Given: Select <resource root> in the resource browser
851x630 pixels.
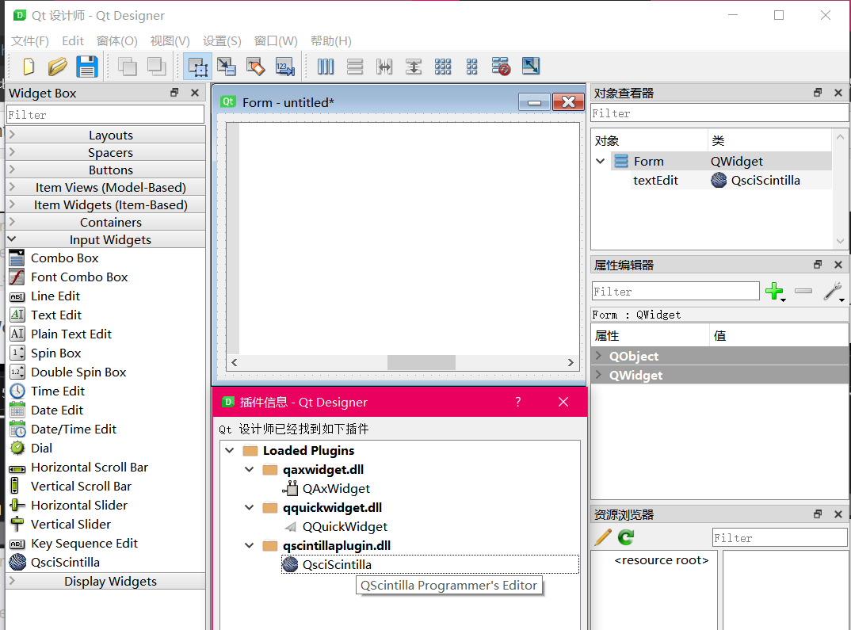Looking at the screenshot, I should (x=661, y=560).
